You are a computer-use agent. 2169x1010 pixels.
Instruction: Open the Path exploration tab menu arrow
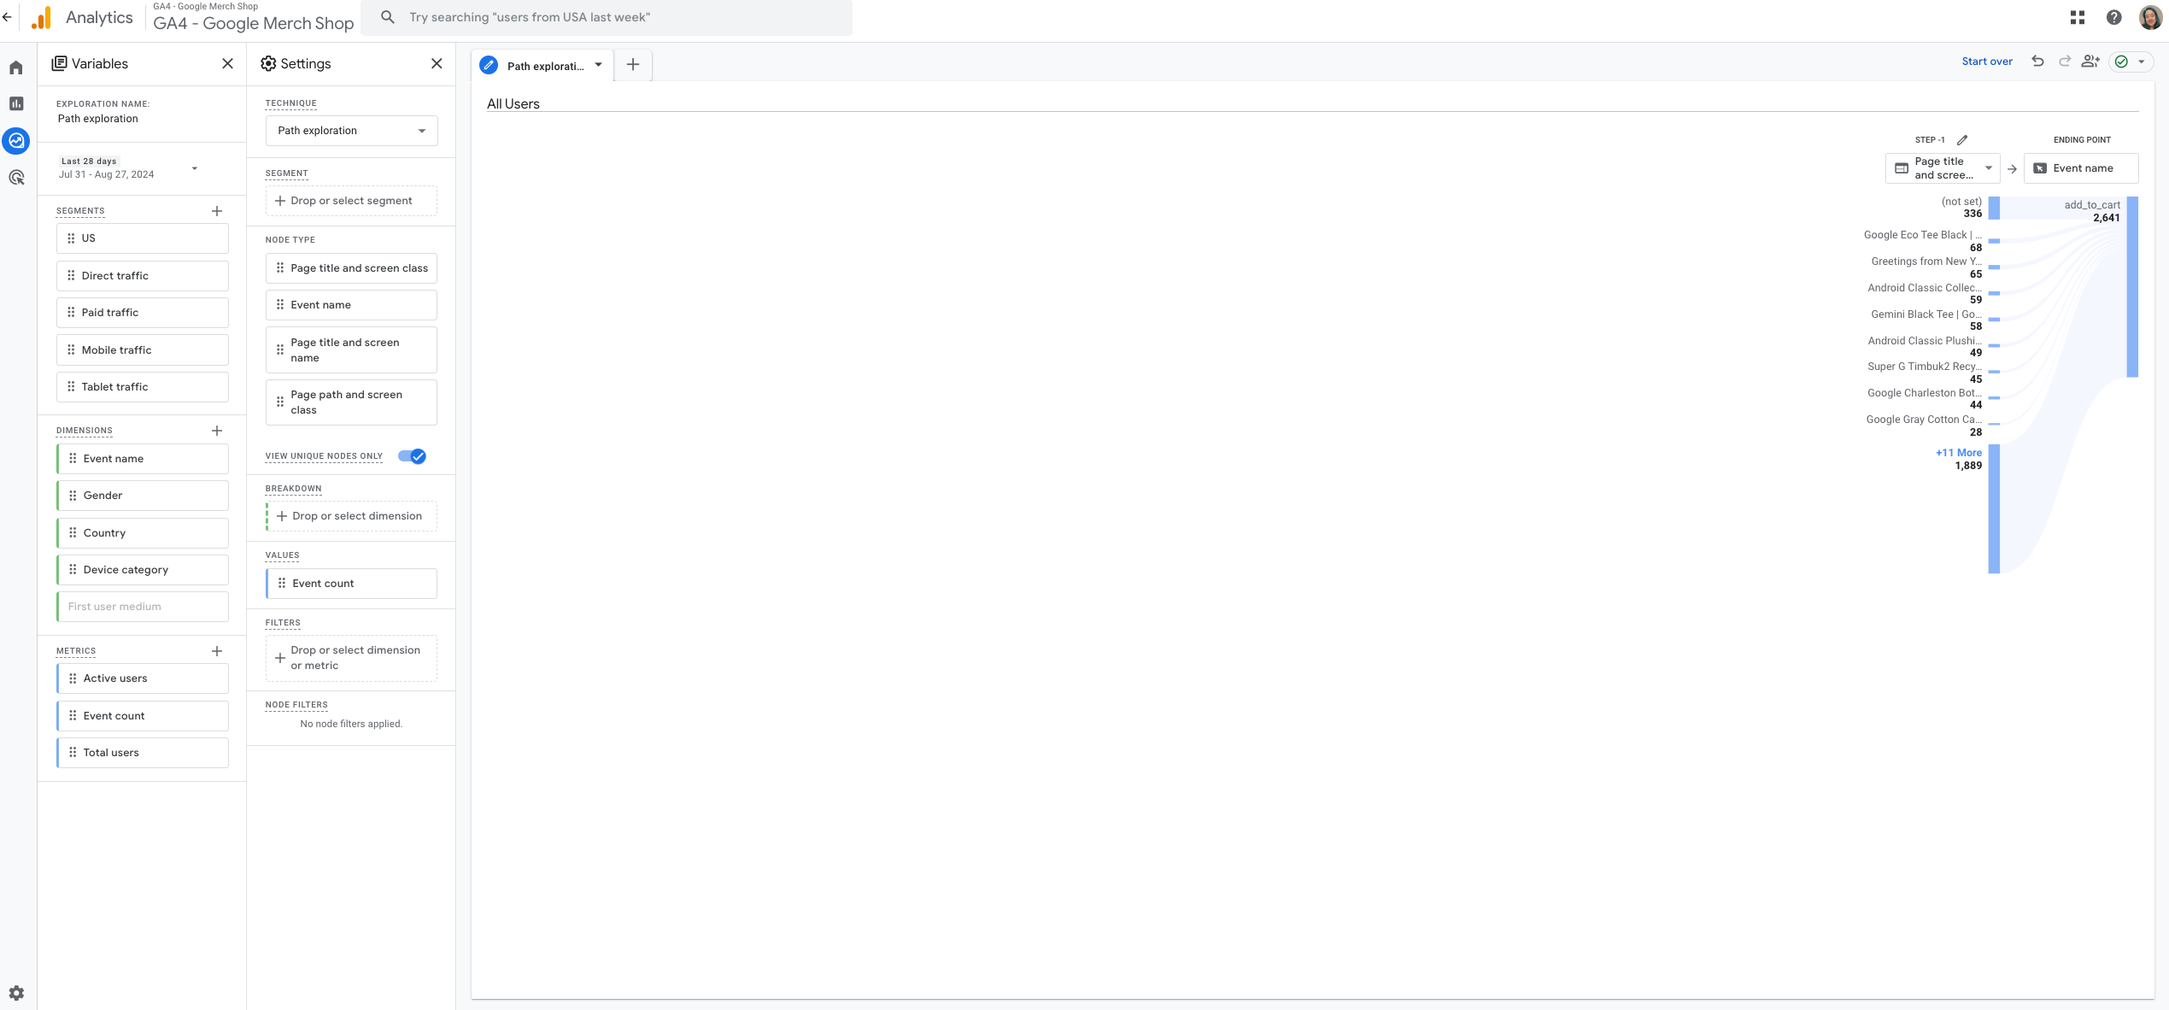coord(599,65)
